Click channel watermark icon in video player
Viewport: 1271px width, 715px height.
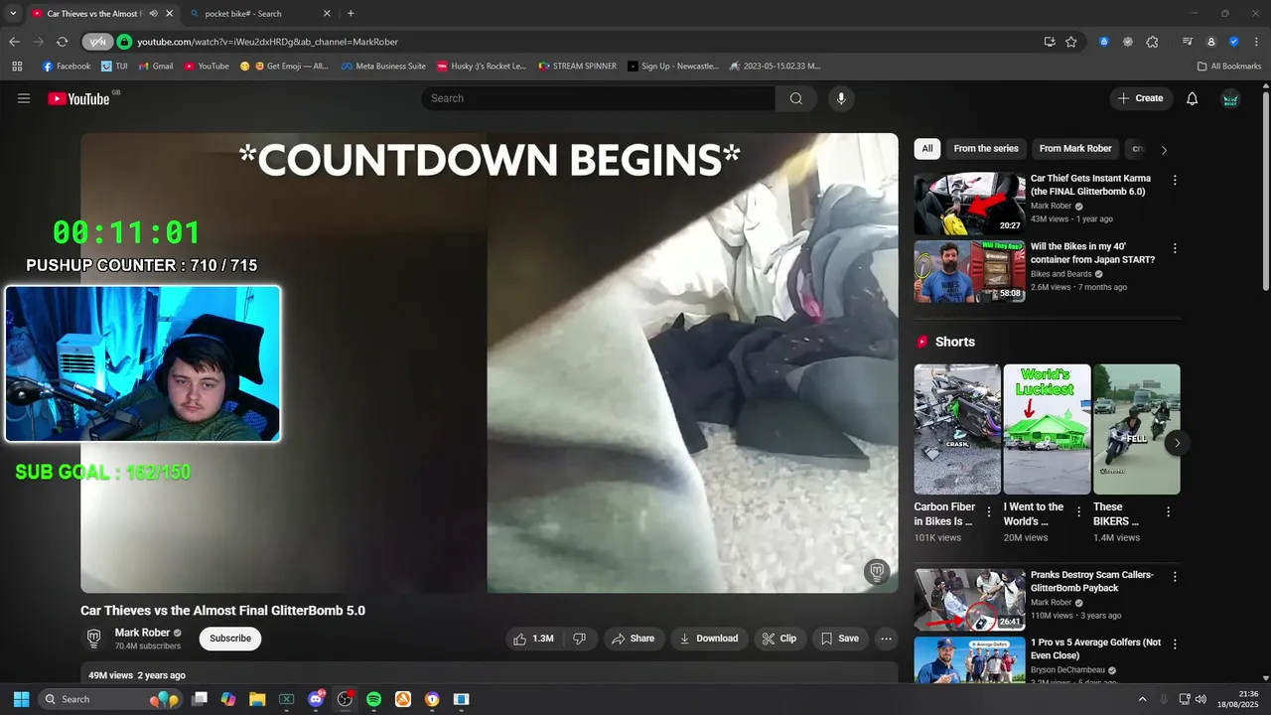[x=876, y=570]
